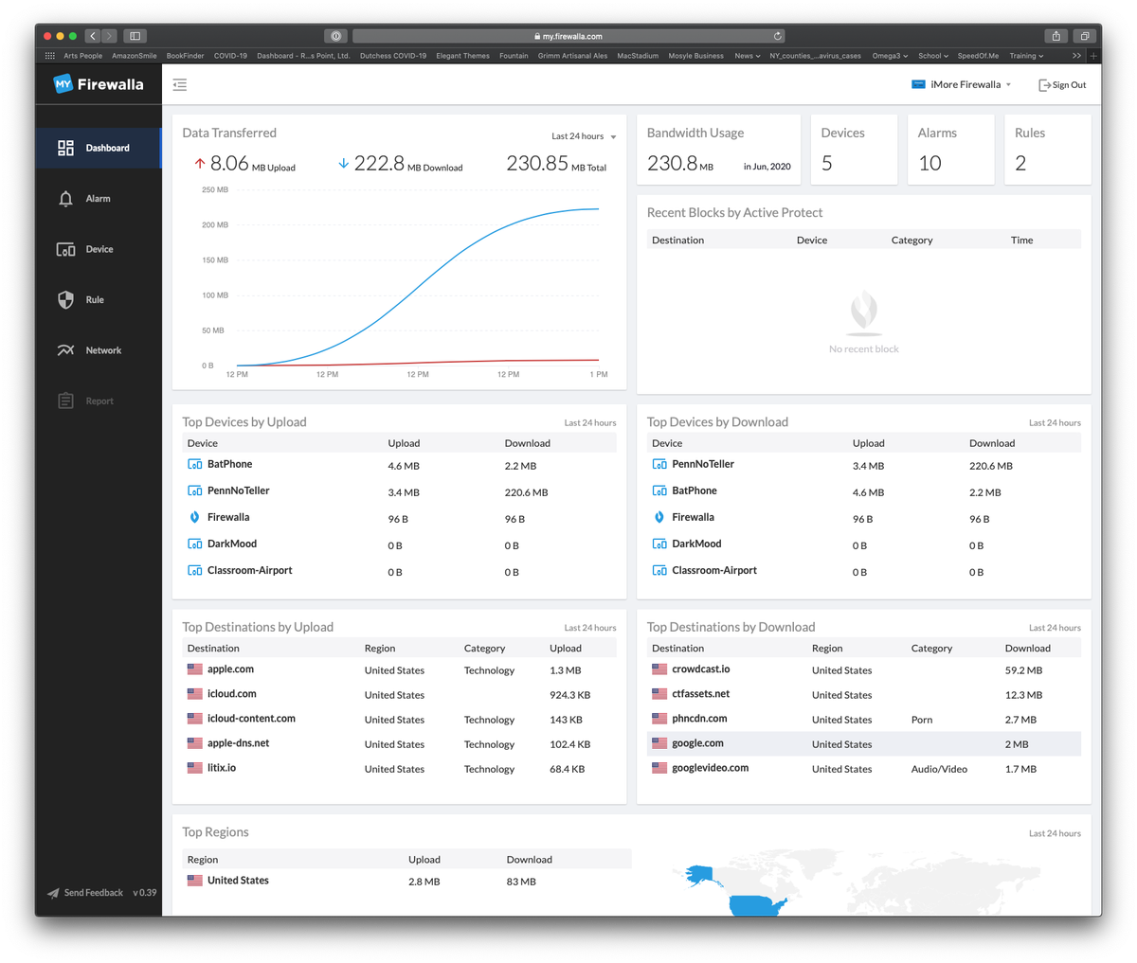Open the tab overview icon top right
The width and height of the screenshot is (1137, 963).
click(1083, 34)
